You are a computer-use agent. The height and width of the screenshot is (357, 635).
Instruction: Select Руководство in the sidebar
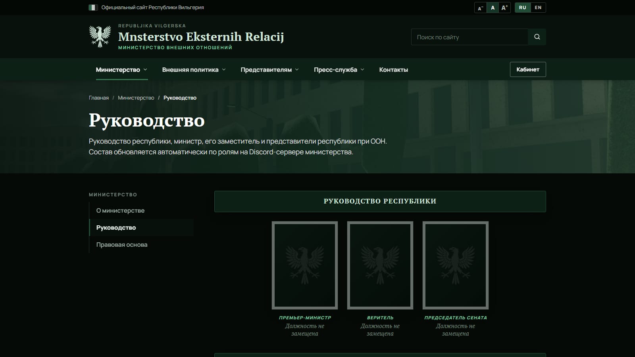(x=142, y=228)
